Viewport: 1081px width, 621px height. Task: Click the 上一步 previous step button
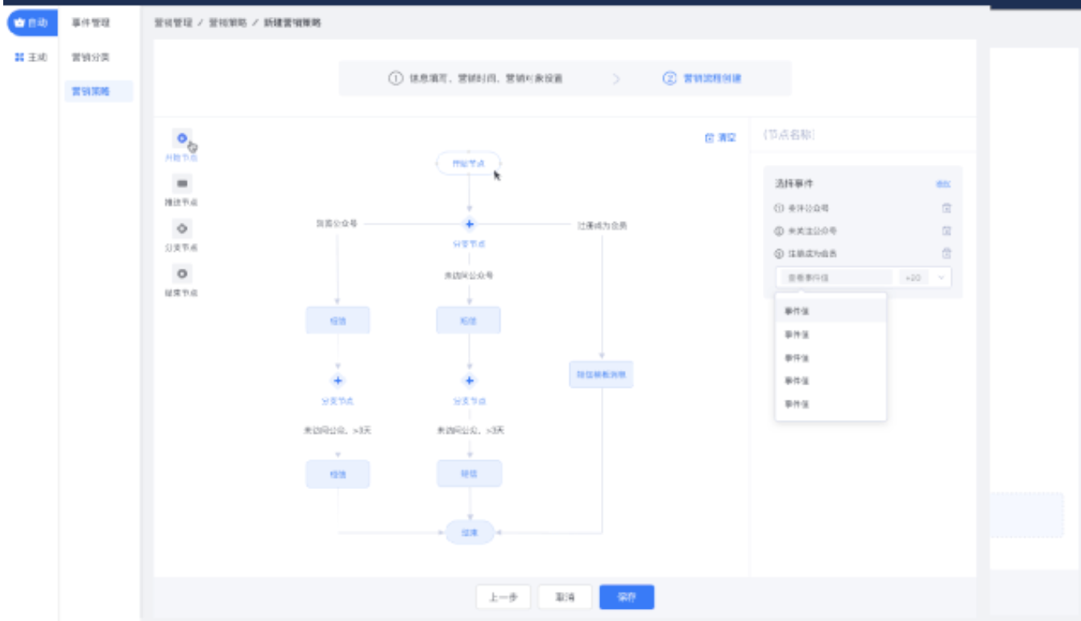(x=503, y=598)
